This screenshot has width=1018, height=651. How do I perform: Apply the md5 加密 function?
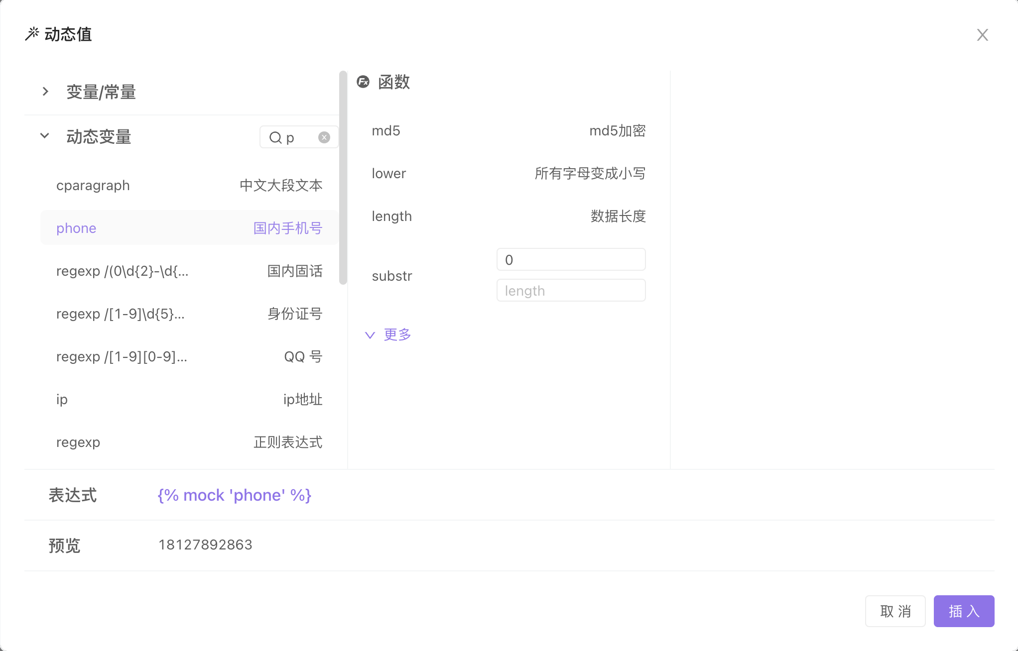pos(508,131)
